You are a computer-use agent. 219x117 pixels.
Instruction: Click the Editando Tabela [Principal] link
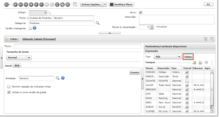pyautogui.click(x=39, y=39)
